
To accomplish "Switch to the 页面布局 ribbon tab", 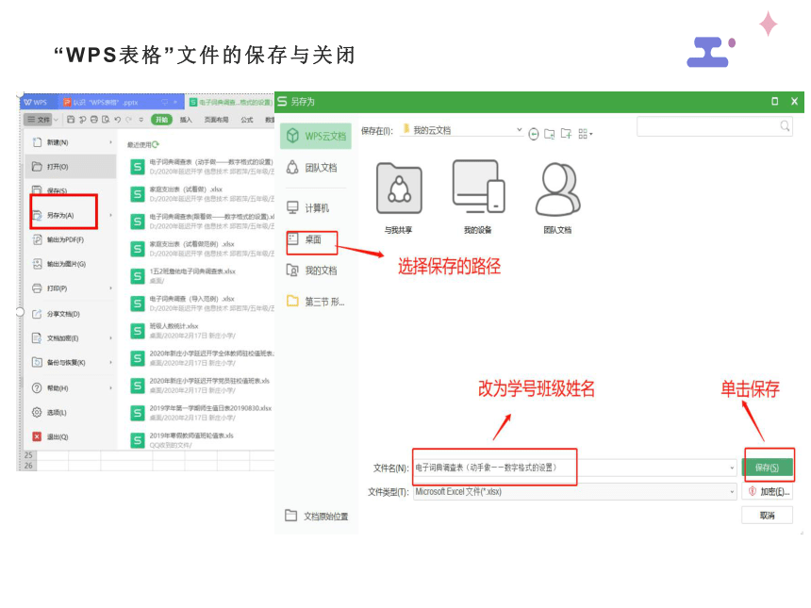I will pos(216,120).
